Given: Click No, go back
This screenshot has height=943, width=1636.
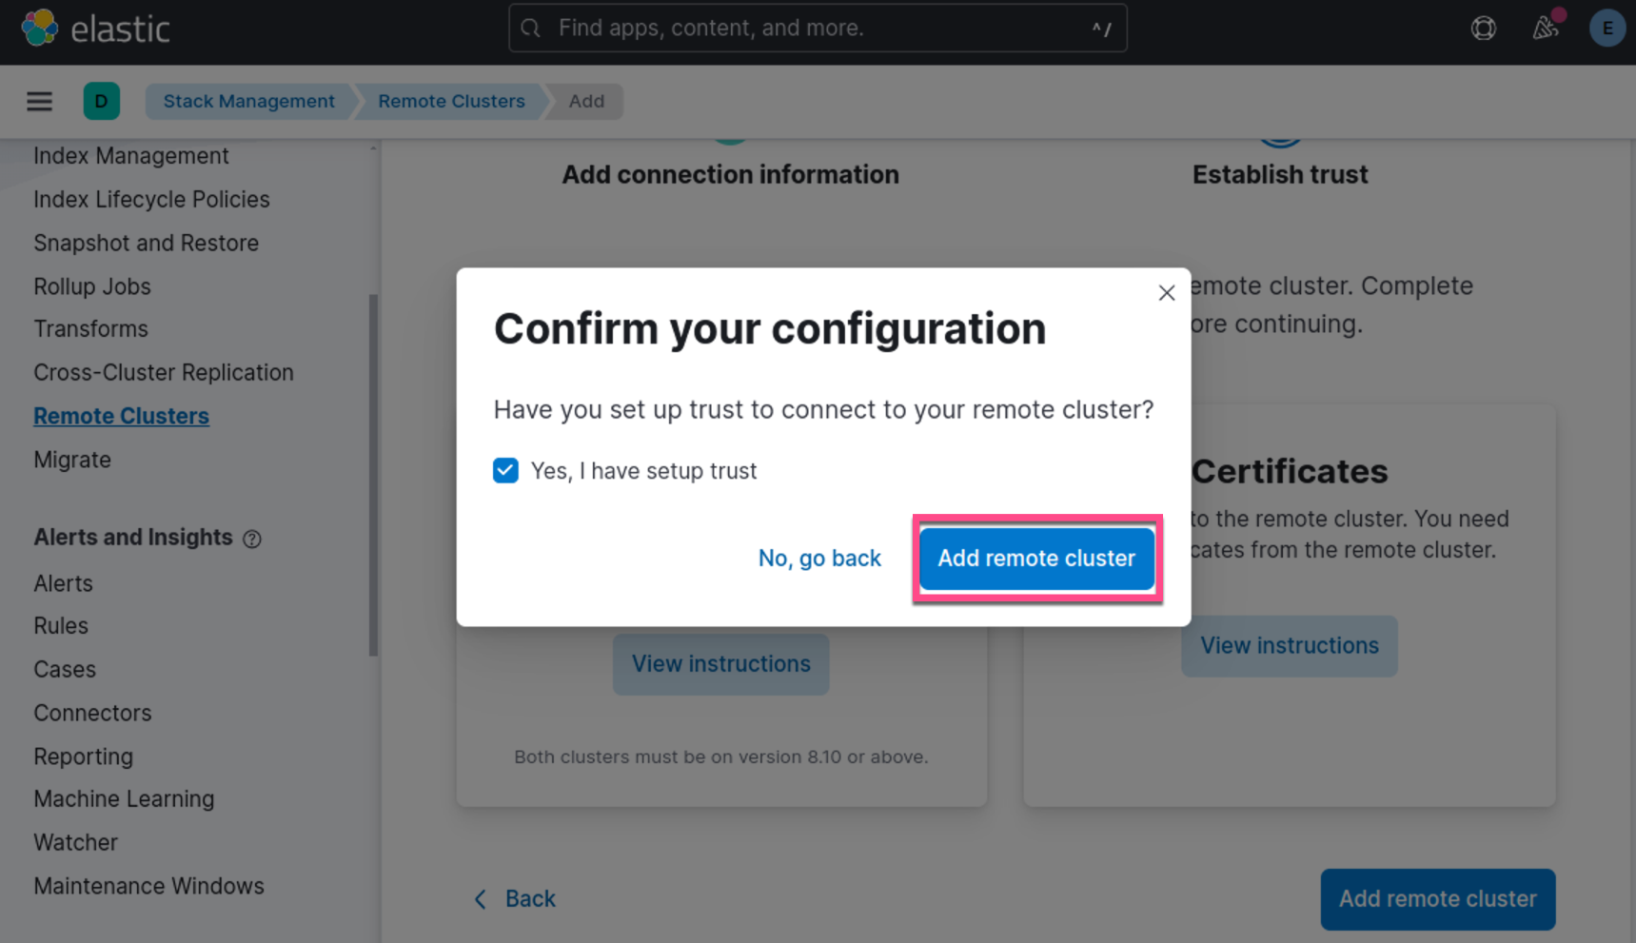Looking at the screenshot, I should pos(819,559).
